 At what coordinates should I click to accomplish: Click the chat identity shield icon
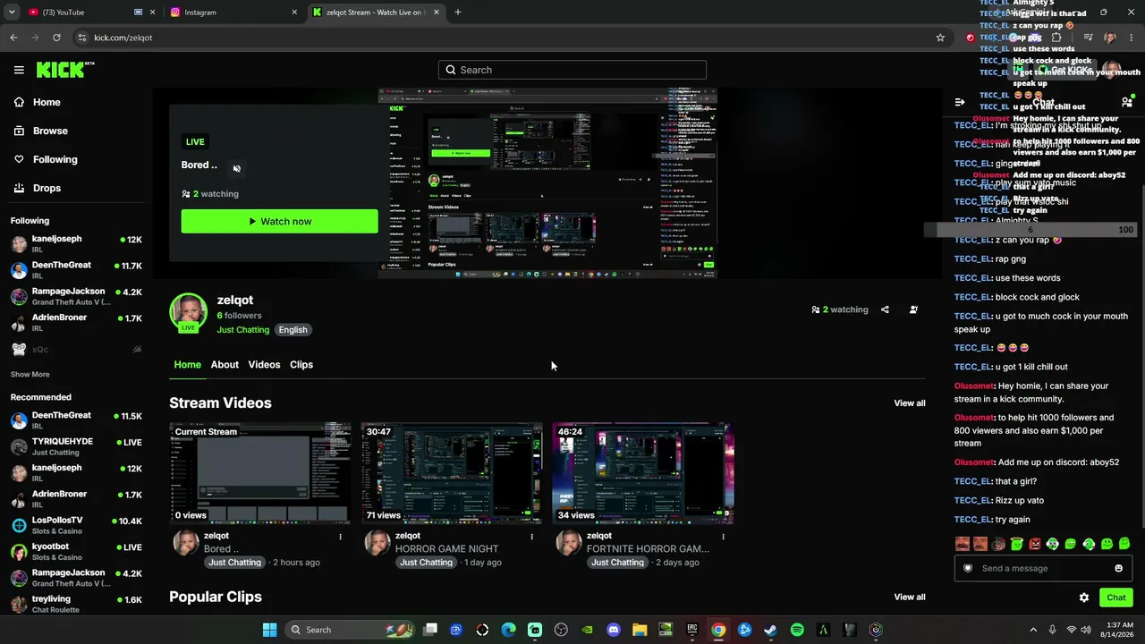click(968, 569)
